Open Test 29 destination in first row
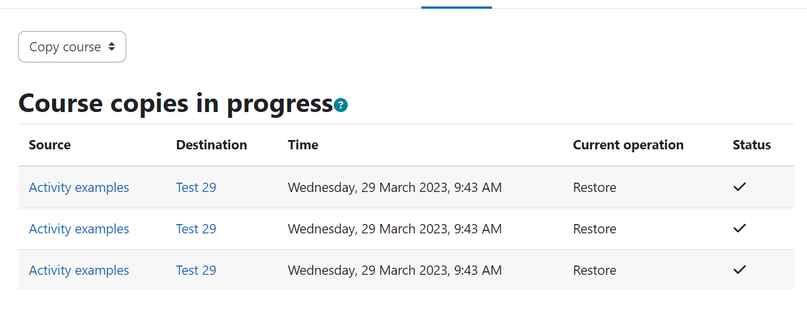This screenshot has width=807, height=311. pos(196,187)
